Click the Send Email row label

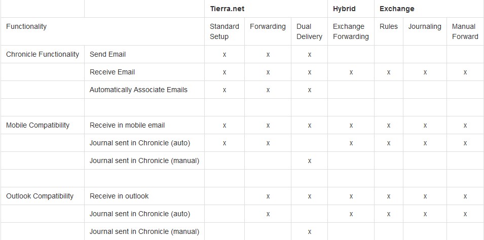point(107,54)
